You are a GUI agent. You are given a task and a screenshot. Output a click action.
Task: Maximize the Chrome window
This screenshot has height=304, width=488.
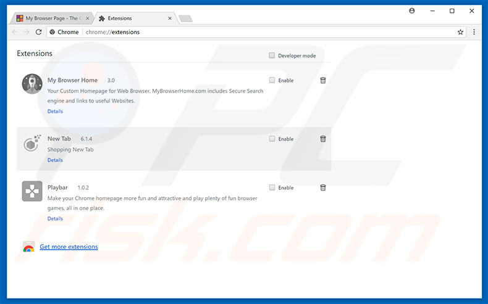coord(452,11)
